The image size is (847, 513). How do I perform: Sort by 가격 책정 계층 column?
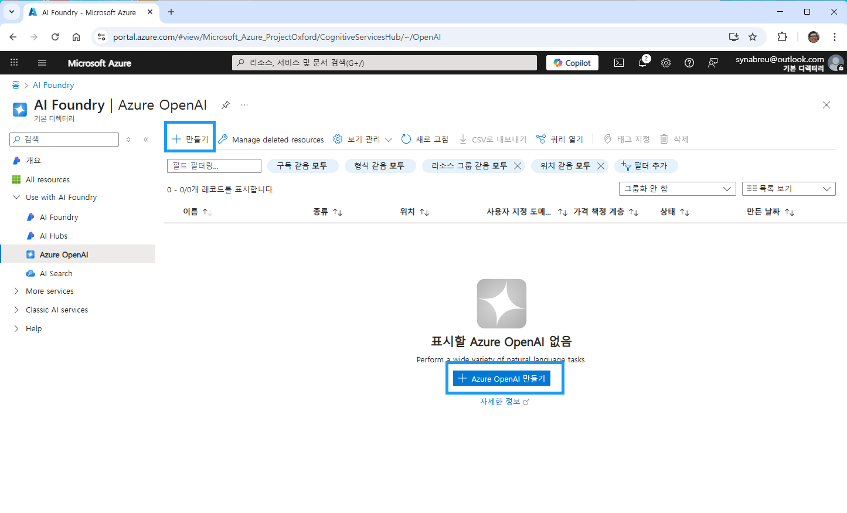click(606, 212)
